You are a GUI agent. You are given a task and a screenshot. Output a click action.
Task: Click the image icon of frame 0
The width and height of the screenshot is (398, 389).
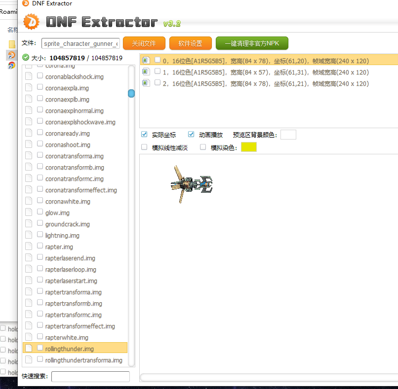(x=146, y=61)
